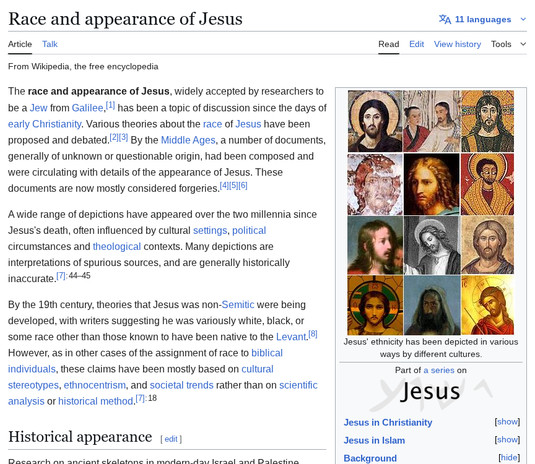Follow the ethnocentrism link
This screenshot has height=464, width=535.
tap(95, 385)
